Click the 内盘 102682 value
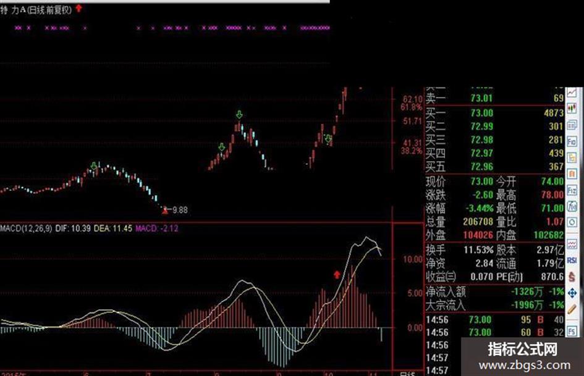 tap(549, 235)
